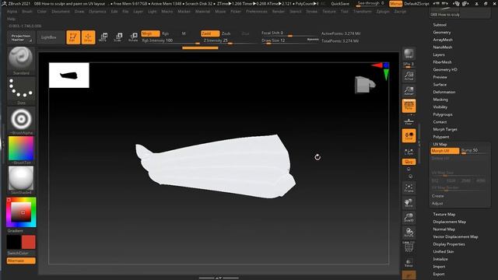
Task: Toggle the L.Sym button
Action: (x=409, y=152)
